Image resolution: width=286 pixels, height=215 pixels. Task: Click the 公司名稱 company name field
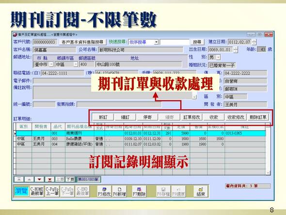point(141,50)
